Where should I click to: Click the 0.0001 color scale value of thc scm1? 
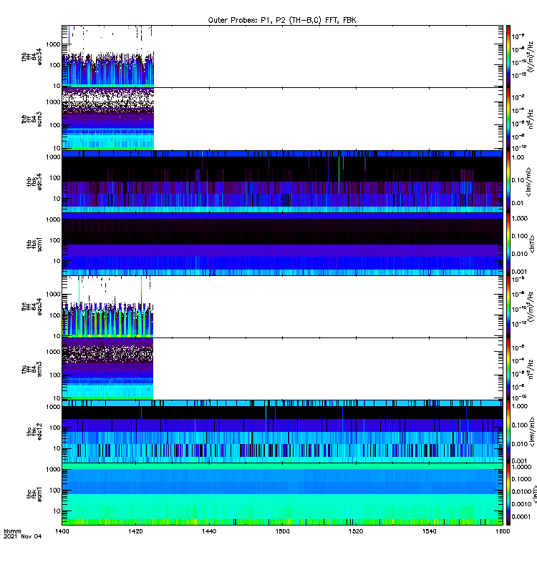[x=521, y=516]
